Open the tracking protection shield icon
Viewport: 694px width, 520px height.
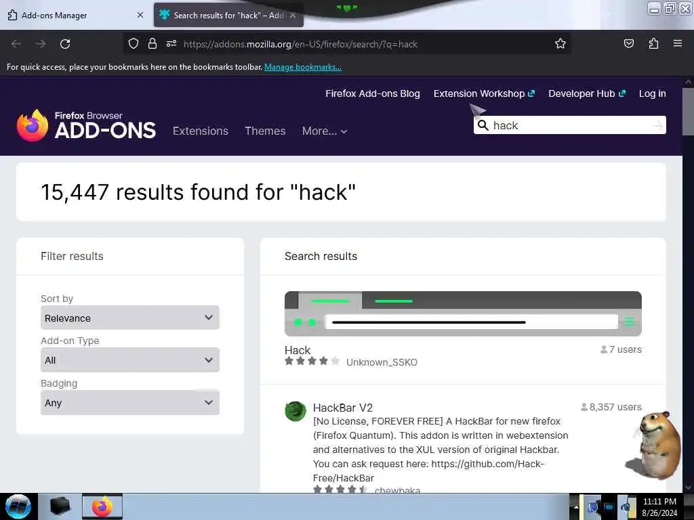coord(134,44)
